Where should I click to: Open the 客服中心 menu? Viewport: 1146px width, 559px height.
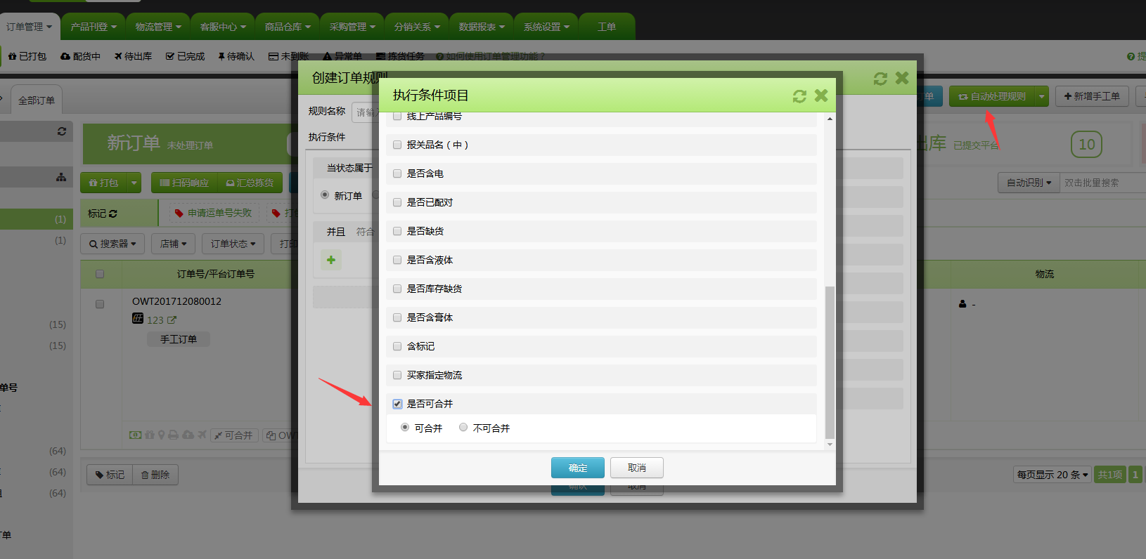(x=223, y=27)
